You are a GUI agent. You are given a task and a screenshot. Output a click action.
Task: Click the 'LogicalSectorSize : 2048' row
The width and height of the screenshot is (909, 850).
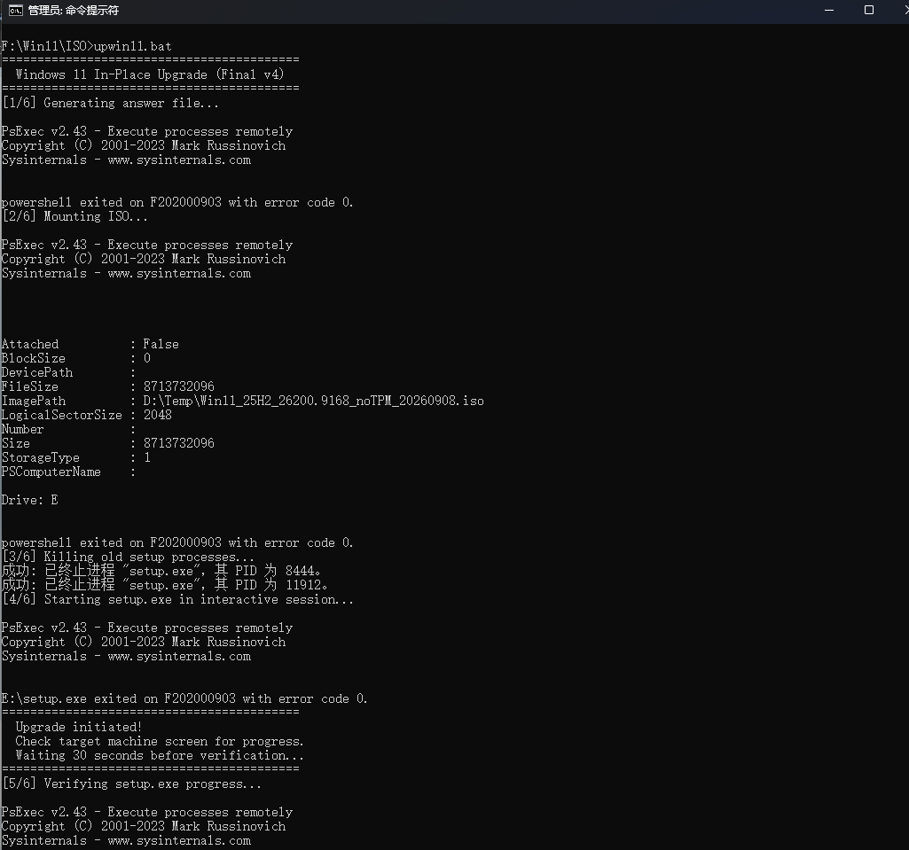coord(86,415)
